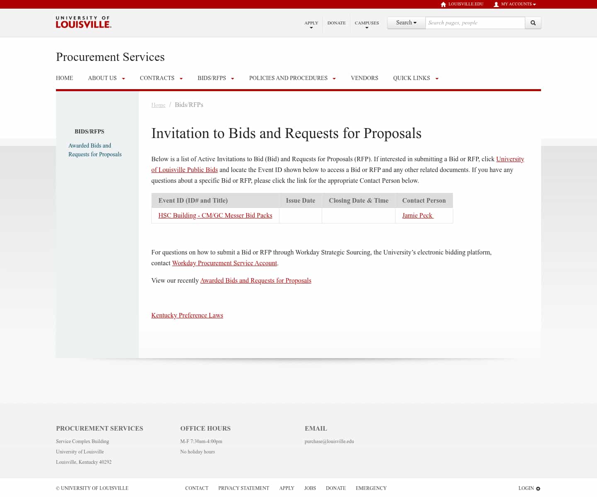Click the footer DONATE link

336,488
